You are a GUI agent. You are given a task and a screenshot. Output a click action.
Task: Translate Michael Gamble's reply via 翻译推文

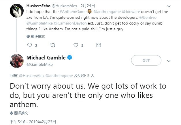[21, 113]
